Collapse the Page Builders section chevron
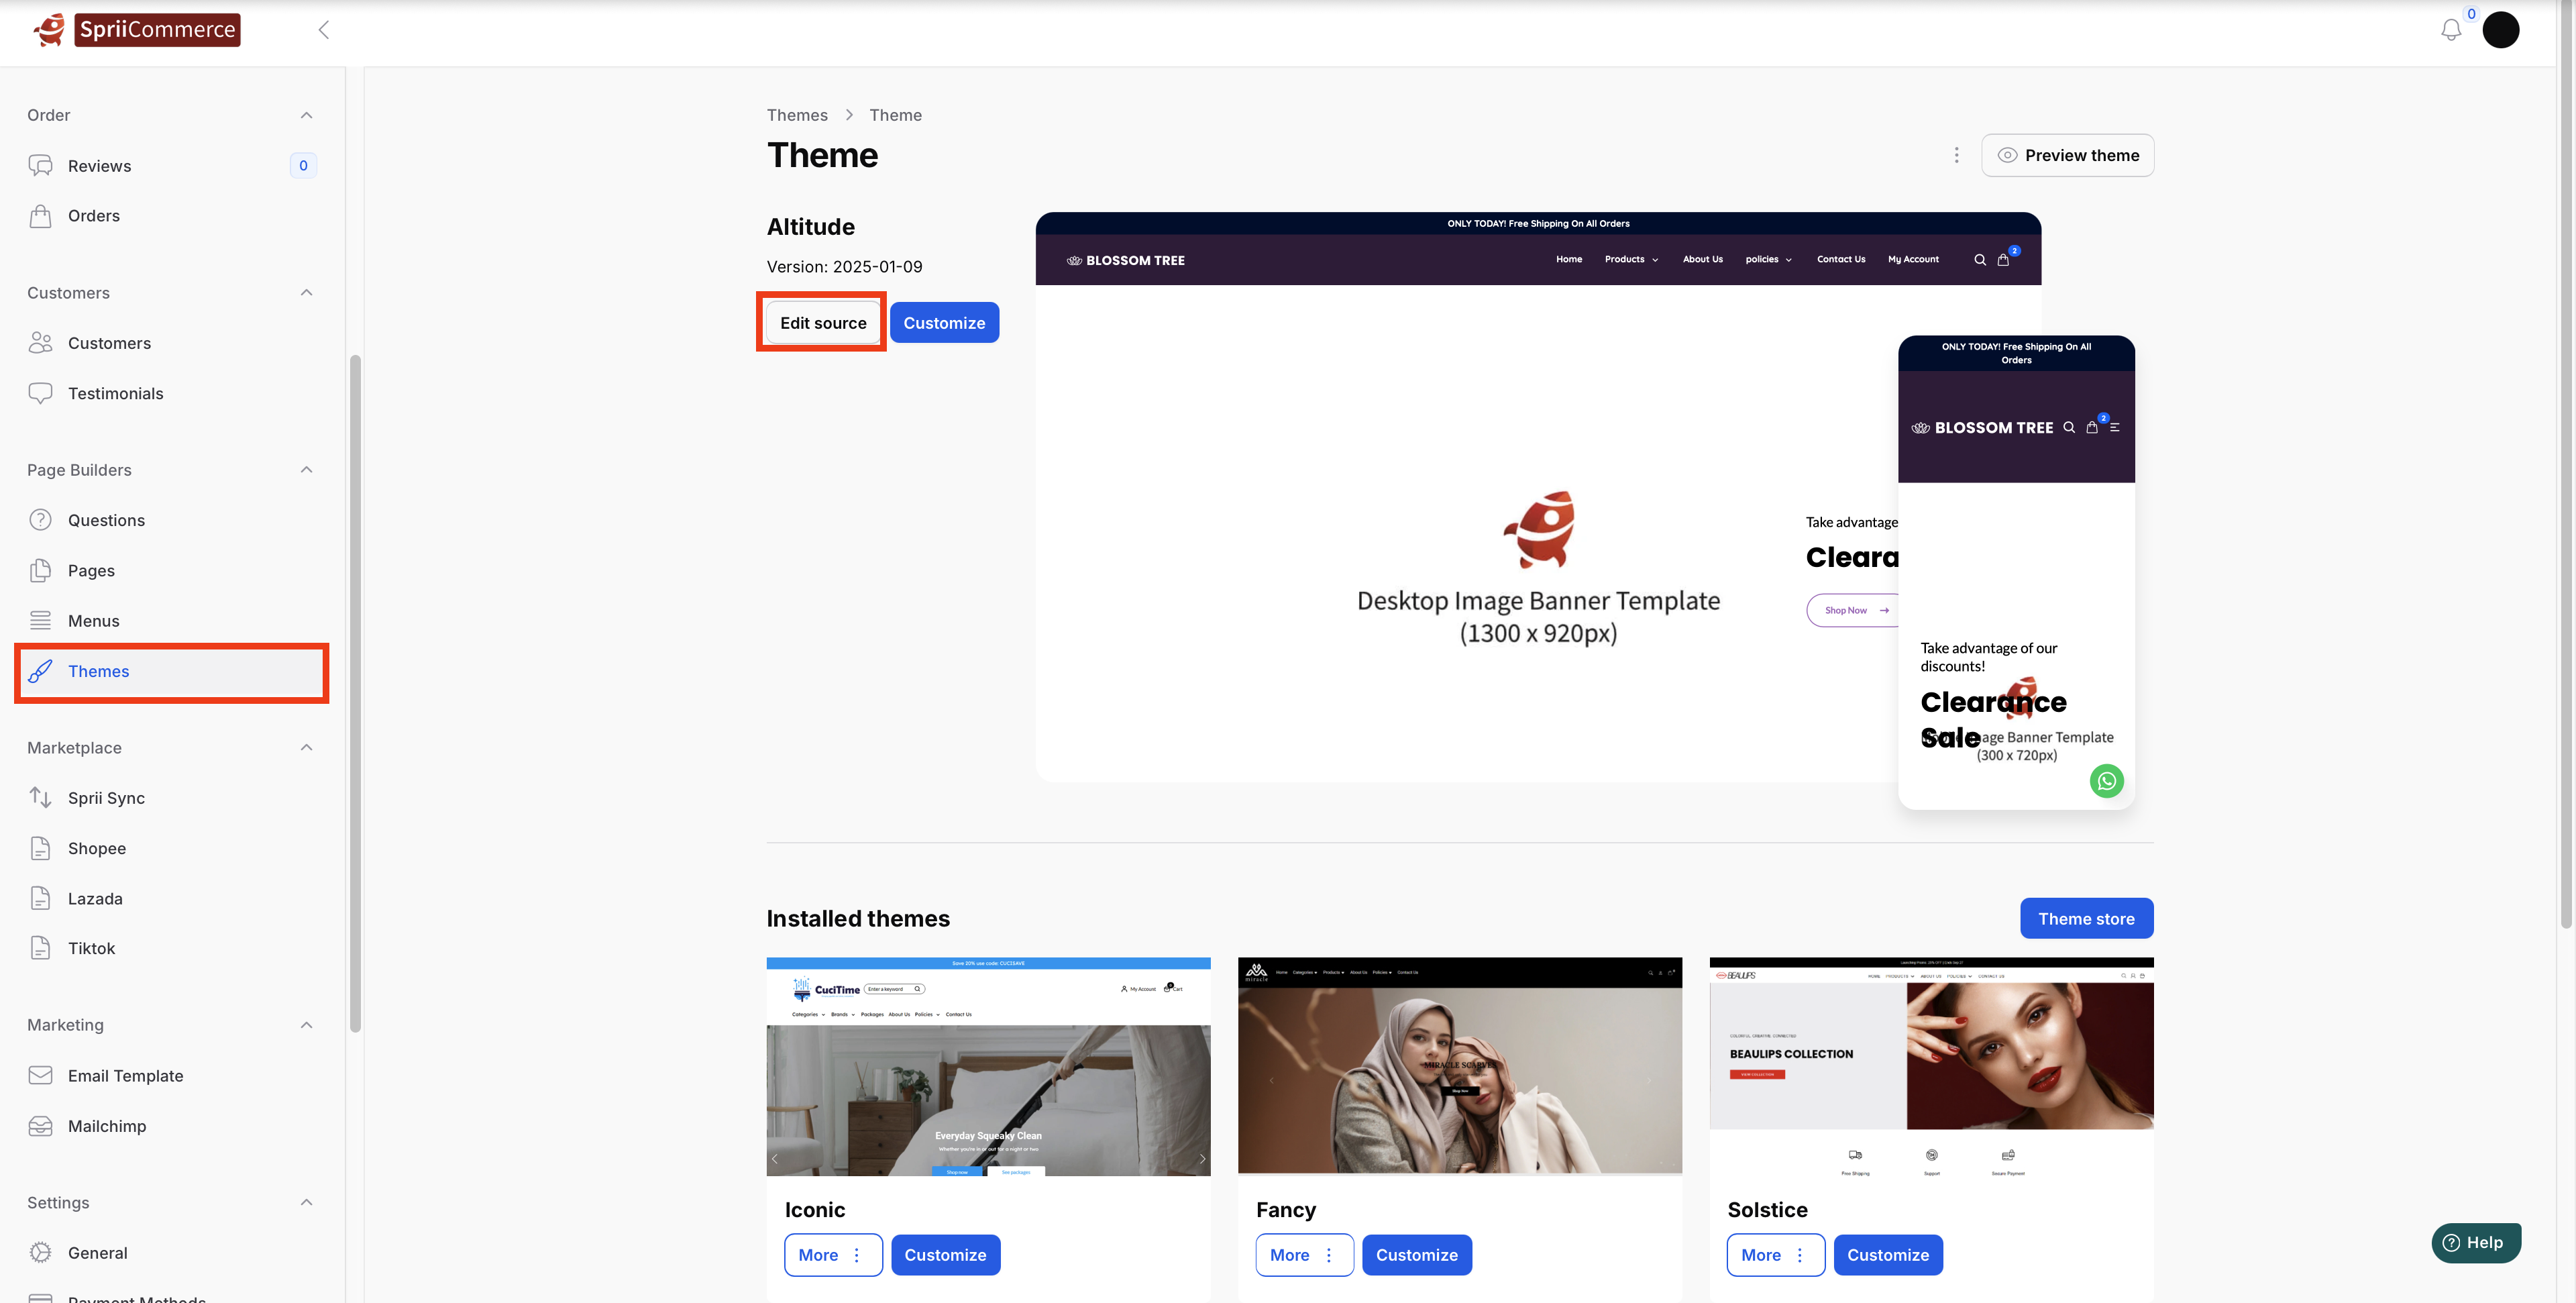Viewport: 2576px width, 1303px height. [306, 470]
